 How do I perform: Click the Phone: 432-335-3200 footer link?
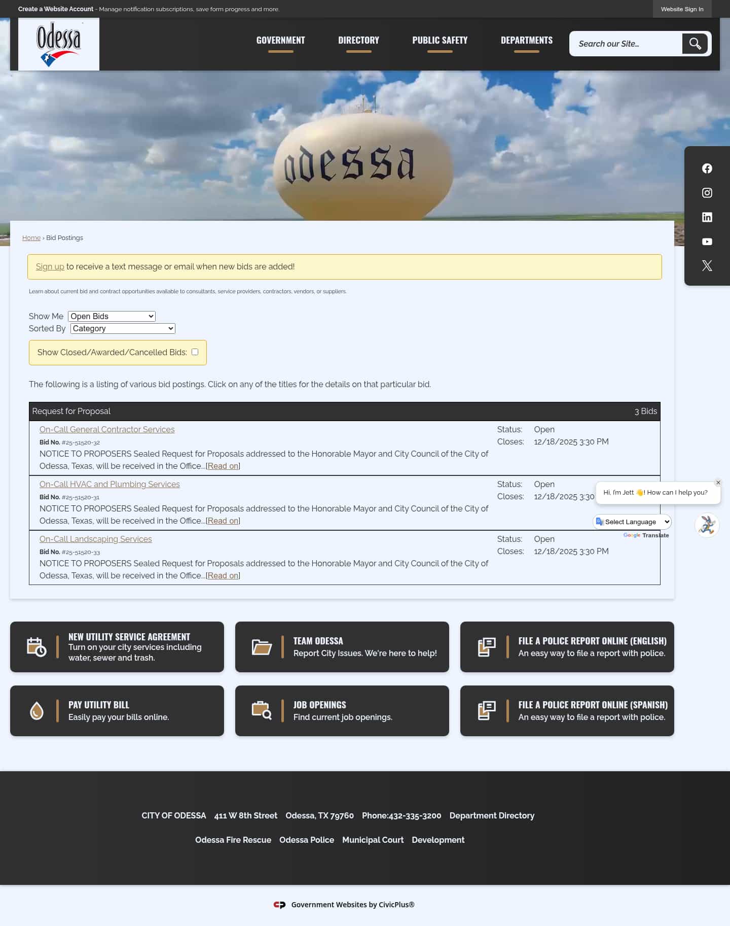point(401,815)
